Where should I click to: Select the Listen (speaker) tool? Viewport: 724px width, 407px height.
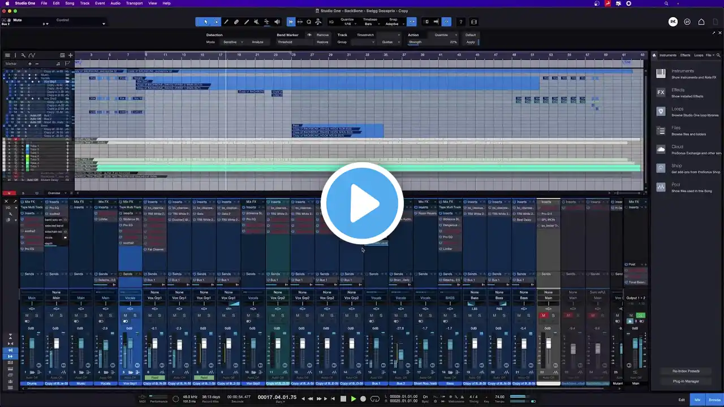[277, 22]
